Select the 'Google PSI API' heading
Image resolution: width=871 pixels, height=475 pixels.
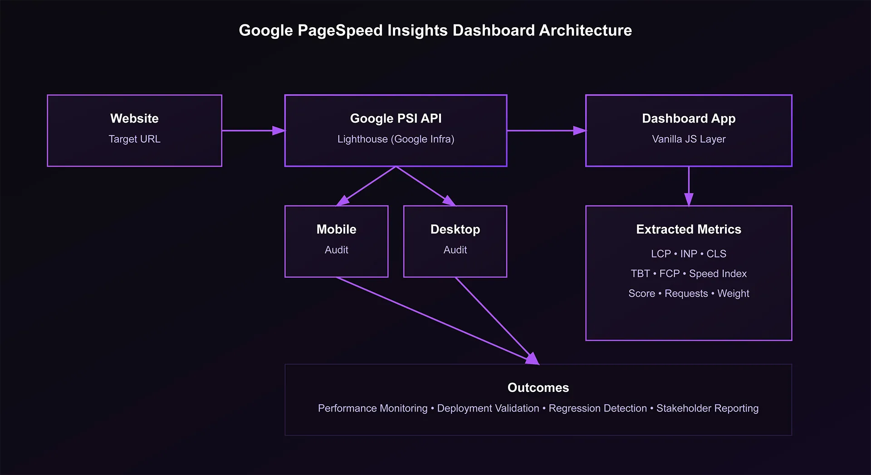pyautogui.click(x=396, y=118)
